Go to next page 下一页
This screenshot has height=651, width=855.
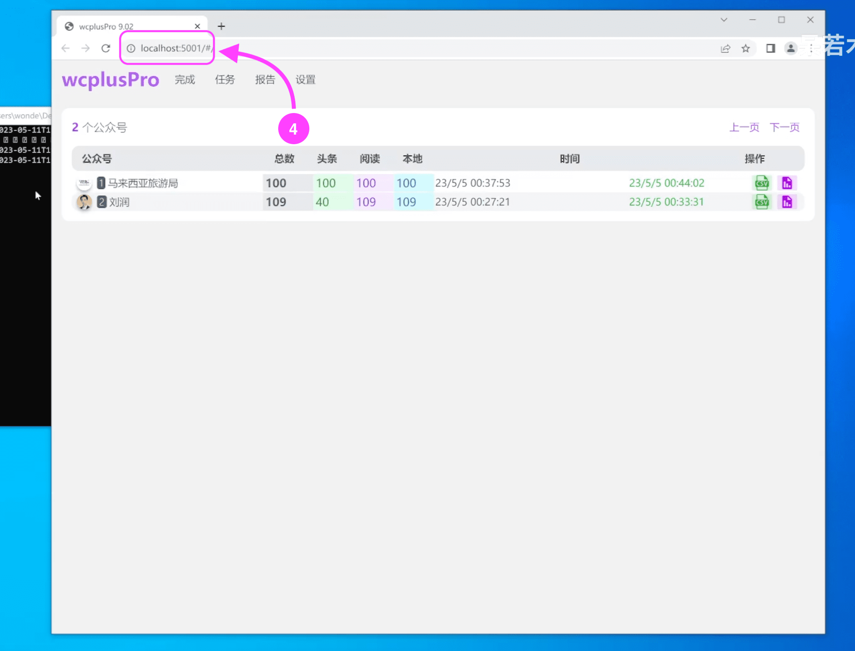click(784, 127)
